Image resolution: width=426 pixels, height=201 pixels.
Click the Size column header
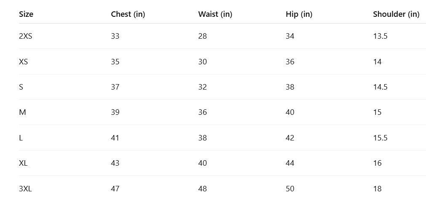pyautogui.click(x=26, y=14)
